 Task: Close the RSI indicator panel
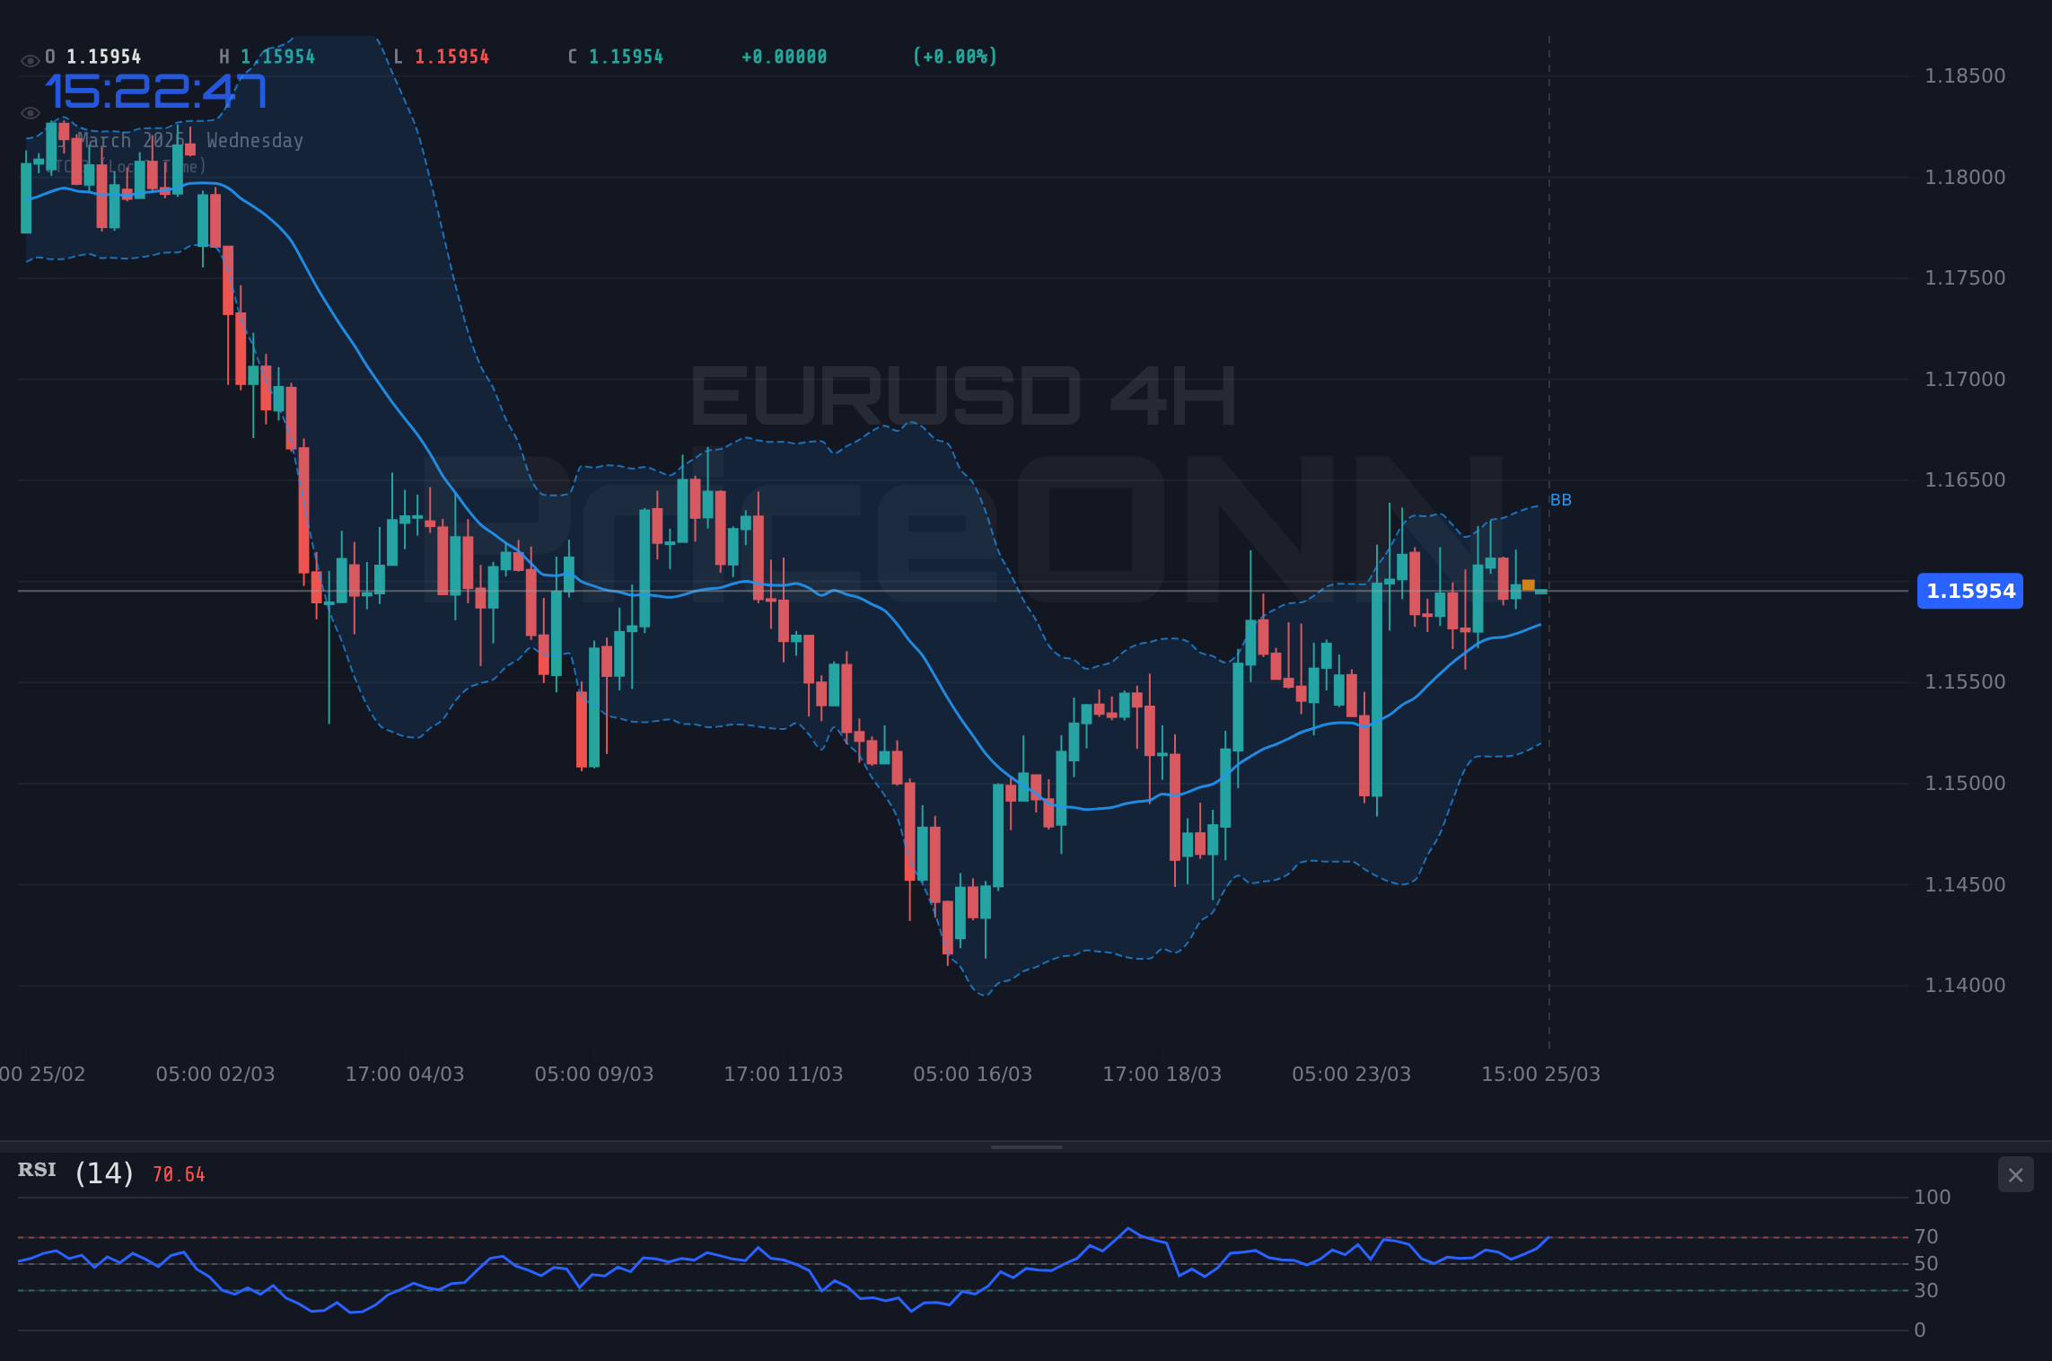click(x=2015, y=1174)
